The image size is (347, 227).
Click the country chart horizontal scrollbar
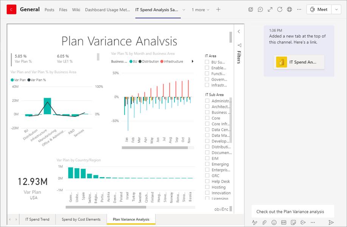click(106, 207)
